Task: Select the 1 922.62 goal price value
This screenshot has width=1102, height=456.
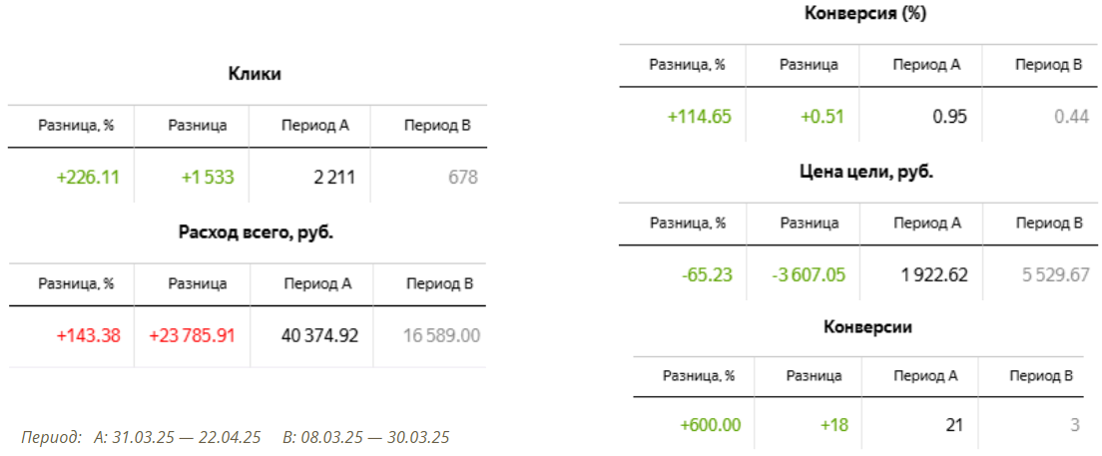Action: [930, 274]
